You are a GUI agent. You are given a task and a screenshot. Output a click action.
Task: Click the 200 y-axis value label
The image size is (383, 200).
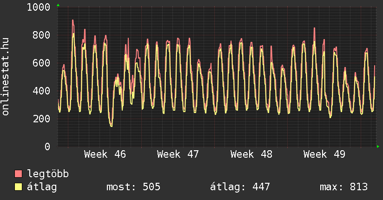pos(41,119)
